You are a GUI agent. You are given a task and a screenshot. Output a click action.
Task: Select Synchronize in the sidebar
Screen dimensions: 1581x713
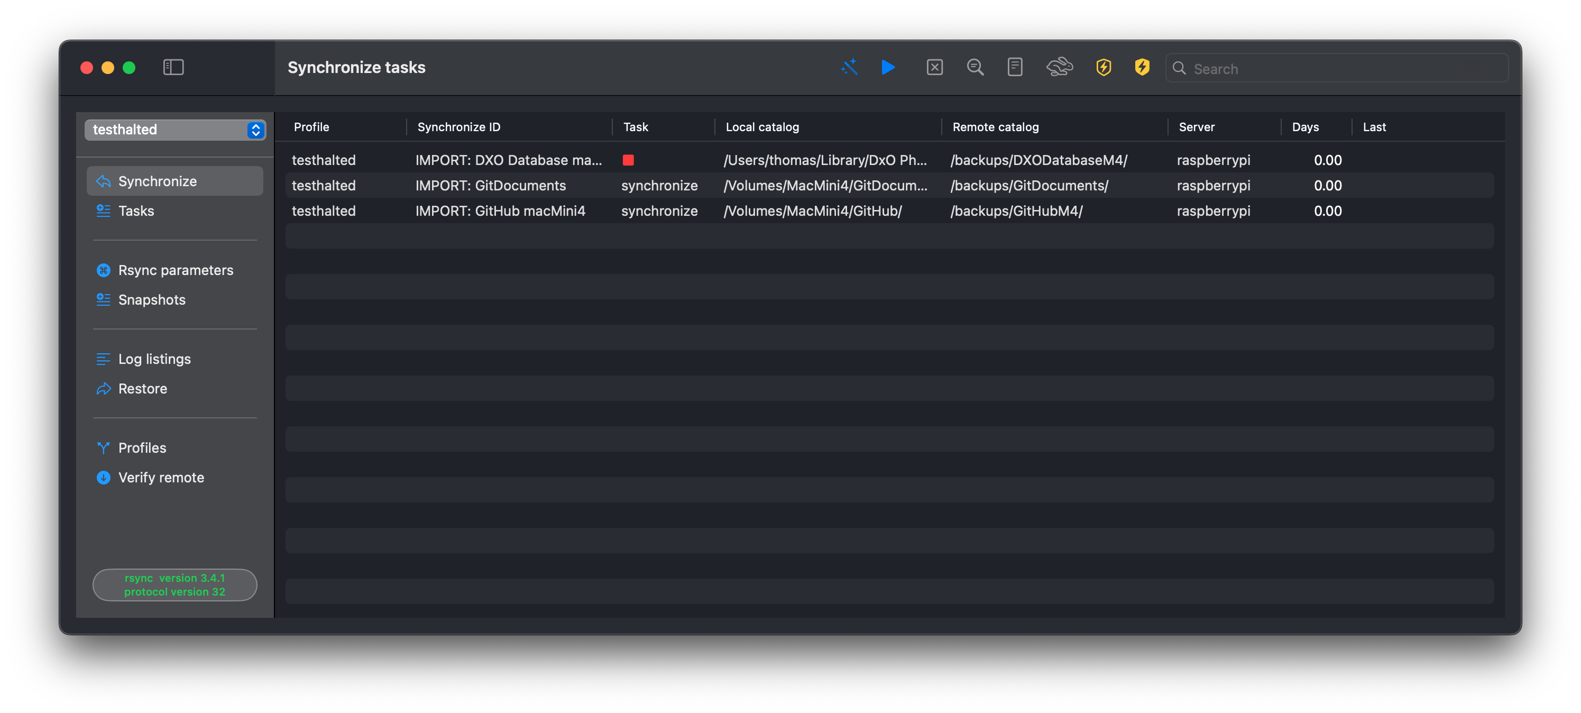click(175, 181)
